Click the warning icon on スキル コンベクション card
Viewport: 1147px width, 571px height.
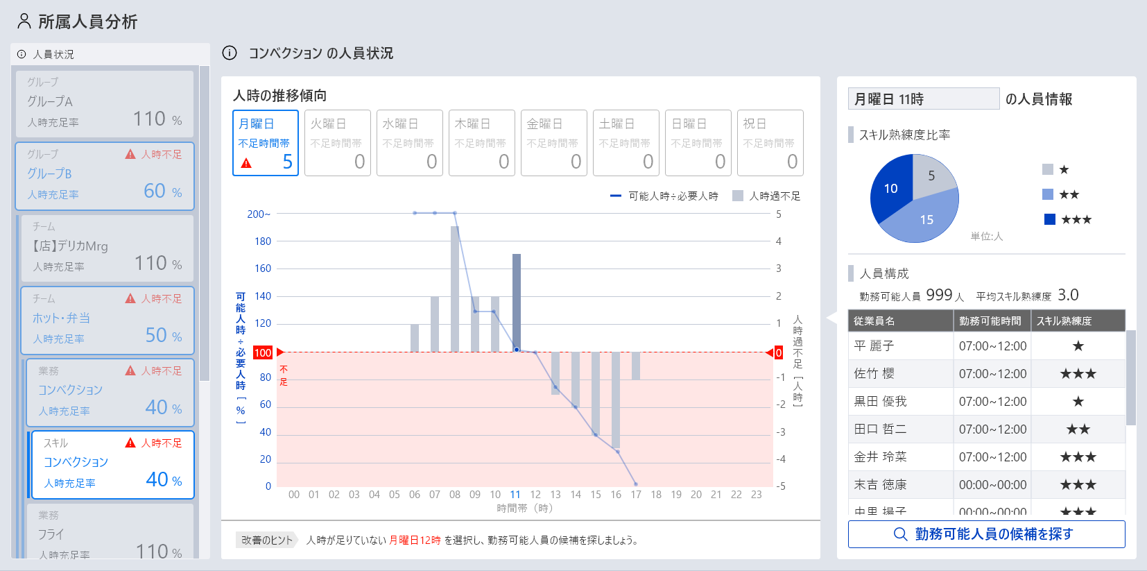pyautogui.click(x=130, y=443)
